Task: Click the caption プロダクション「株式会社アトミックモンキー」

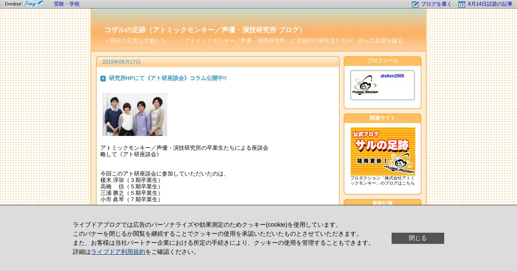Action: point(383,181)
